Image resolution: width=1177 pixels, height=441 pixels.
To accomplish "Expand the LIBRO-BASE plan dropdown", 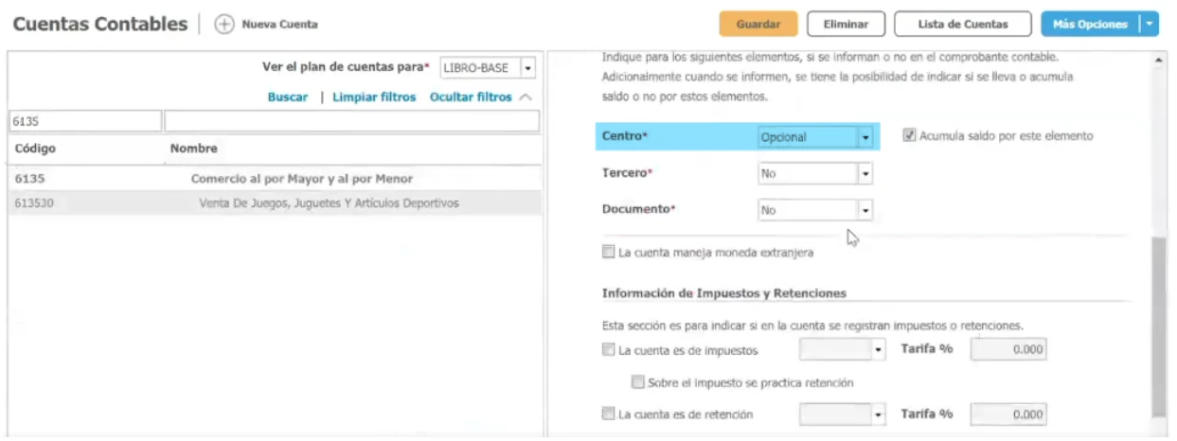I will click(x=527, y=68).
